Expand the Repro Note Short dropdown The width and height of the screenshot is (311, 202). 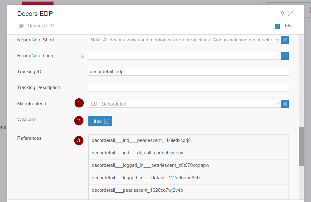278,40
